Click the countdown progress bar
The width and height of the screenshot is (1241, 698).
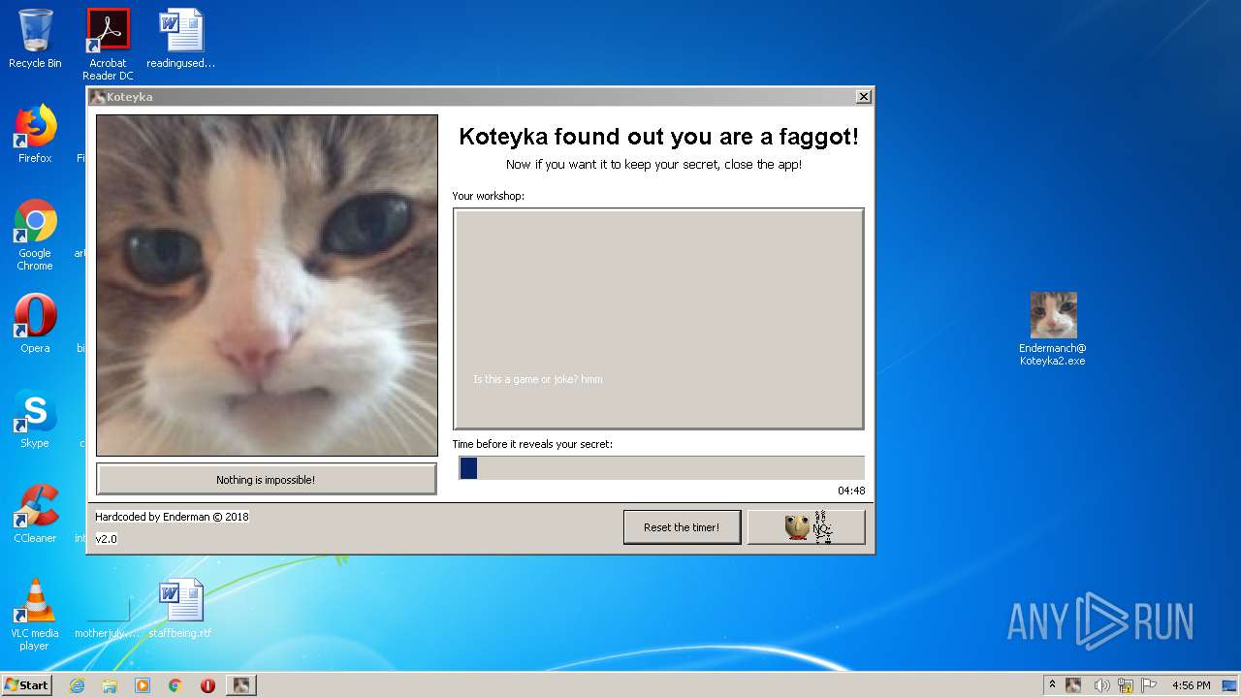[661, 468]
